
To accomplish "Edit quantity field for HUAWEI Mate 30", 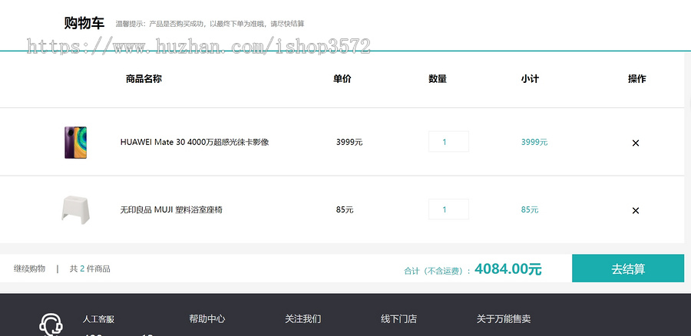I will (x=448, y=142).
